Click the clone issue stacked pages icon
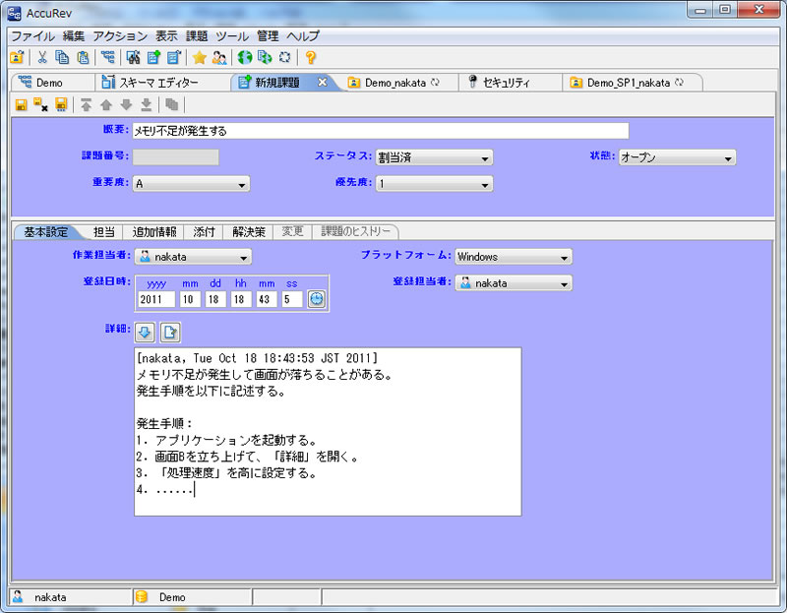This screenshot has height=613, width=787. click(171, 104)
